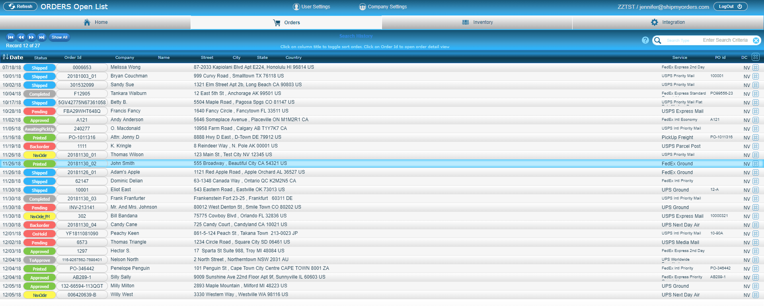Sort by the Date column header
Screen dimensions: 764x306
tap(16, 57)
